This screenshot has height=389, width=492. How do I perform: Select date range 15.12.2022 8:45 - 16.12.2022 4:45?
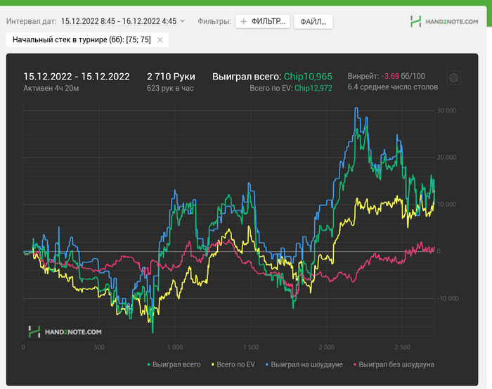pyautogui.click(x=119, y=21)
